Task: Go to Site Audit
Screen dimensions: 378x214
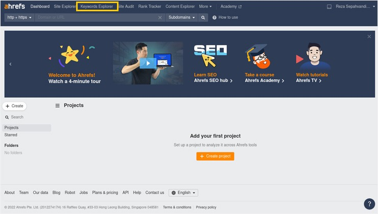Action: pyautogui.click(x=126, y=7)
